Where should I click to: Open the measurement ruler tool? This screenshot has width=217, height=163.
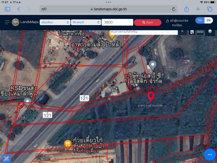[200, 32]
